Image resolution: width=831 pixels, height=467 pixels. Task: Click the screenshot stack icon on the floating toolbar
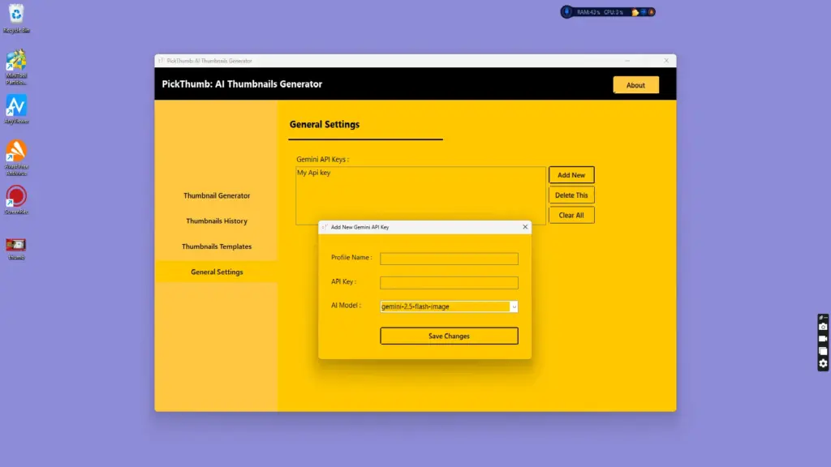(x=822, y=350)
